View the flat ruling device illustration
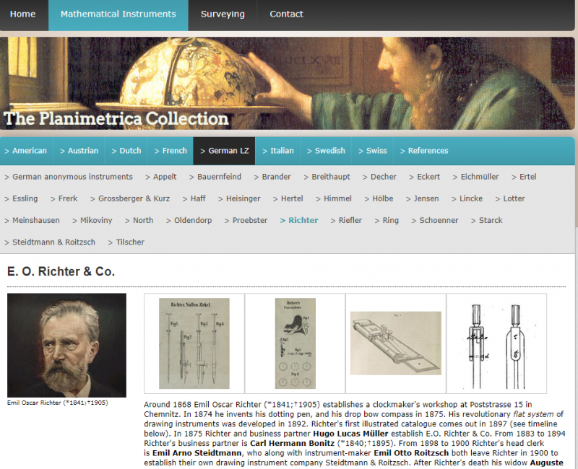578x469 pixels. click(396, 343)
